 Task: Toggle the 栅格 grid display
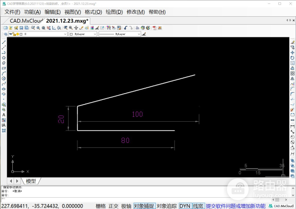point(100,206)
